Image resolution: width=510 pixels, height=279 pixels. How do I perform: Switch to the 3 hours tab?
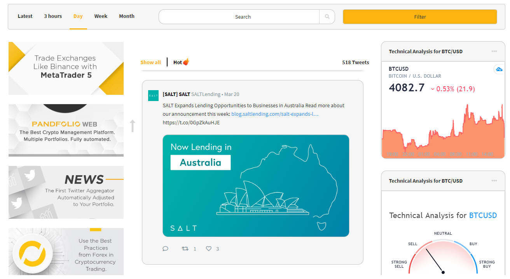pyautogui.click(x=53, y=16)
